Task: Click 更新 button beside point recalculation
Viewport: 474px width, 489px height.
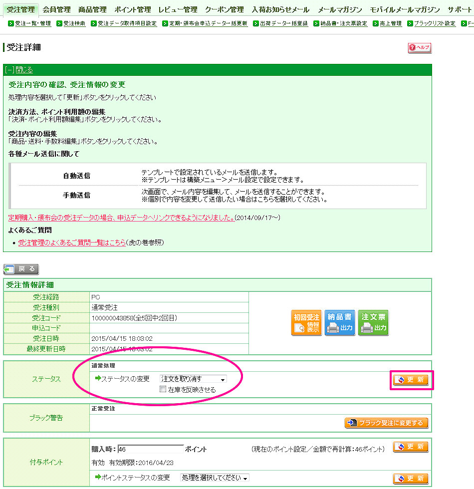Action: (x=411, y=447)
